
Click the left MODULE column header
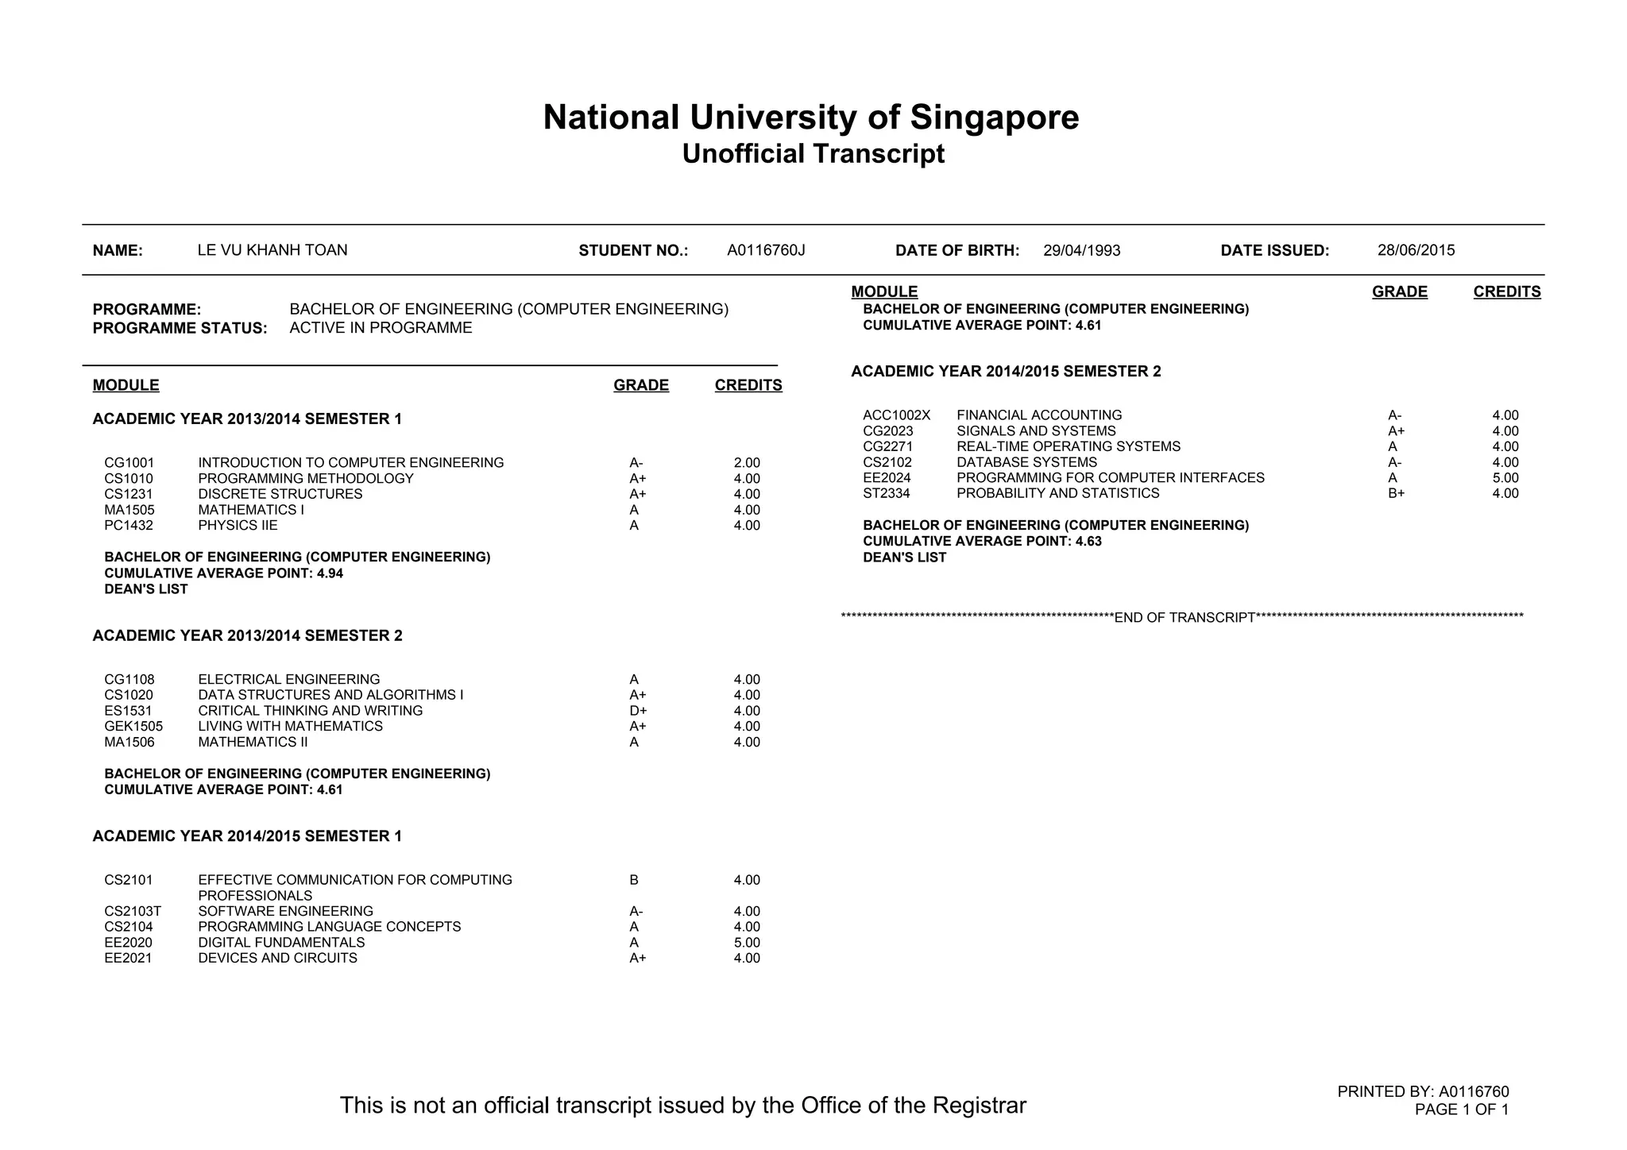pyautogui.click(x=126, y=385)
